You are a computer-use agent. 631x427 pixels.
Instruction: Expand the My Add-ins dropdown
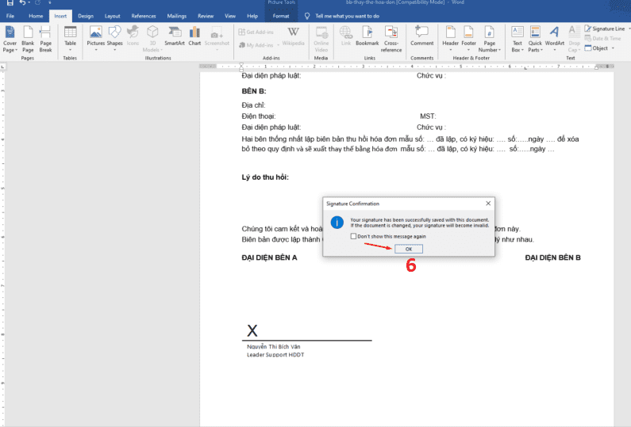pyautogui.click(x=278, y=45)
